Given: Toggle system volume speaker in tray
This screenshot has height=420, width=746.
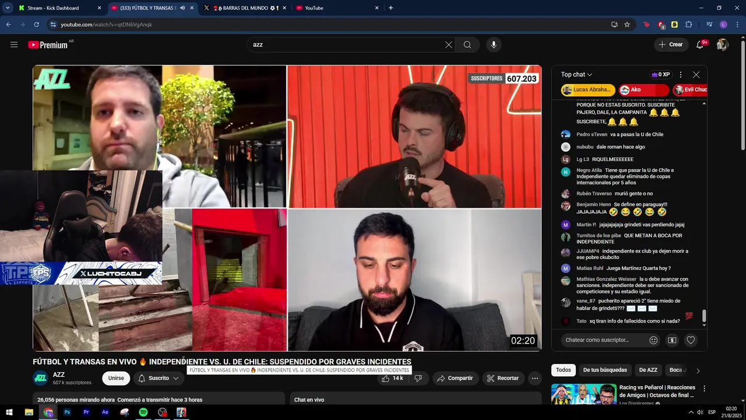Looking at the screenshot, I should click(x=700, y=412).
